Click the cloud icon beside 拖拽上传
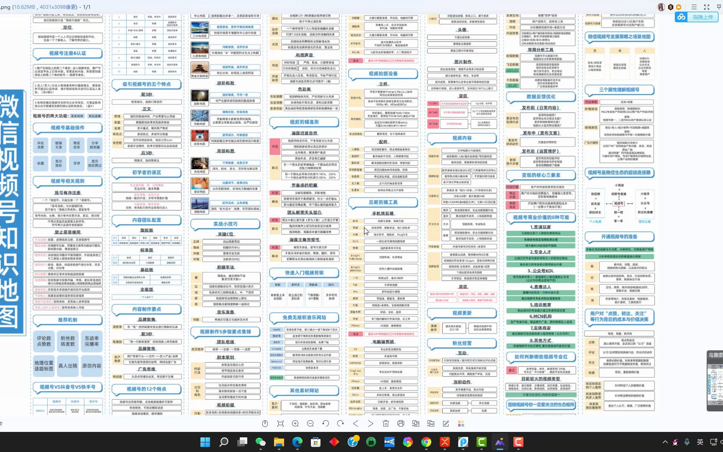Screen dimensions: 723x452 tap(682, 17)
